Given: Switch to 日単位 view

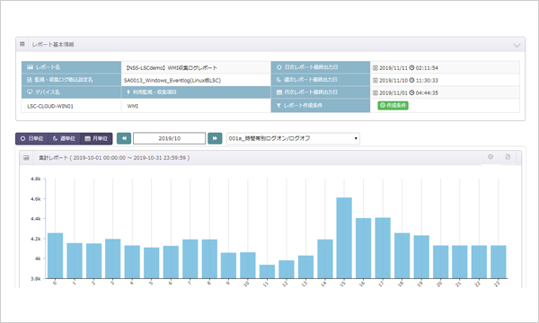Looking at the screenshot, I should (32, 139).
